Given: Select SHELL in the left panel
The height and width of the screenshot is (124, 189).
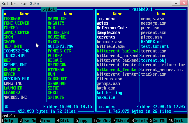Looking at the screenshot, I should coord(53,93).
